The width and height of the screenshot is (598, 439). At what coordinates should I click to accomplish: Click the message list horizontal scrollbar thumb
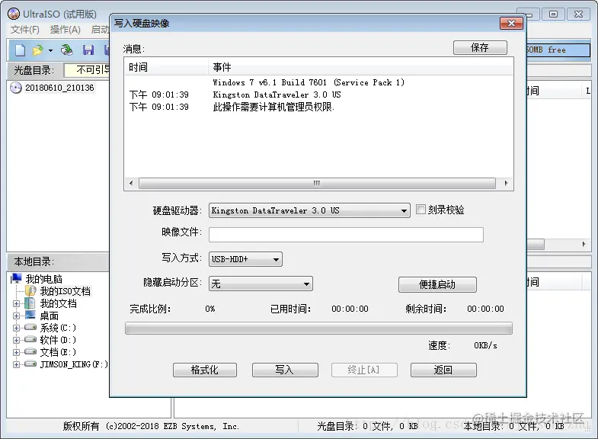(x=317, y=183)
